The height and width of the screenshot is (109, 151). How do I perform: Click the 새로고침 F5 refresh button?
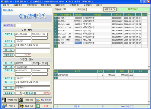110,9
